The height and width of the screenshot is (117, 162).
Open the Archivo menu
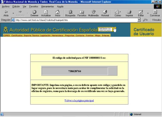(x=6, y=7)
